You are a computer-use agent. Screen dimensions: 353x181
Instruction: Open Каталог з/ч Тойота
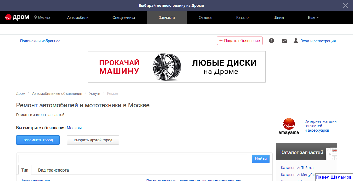click(x=297, y=168)
